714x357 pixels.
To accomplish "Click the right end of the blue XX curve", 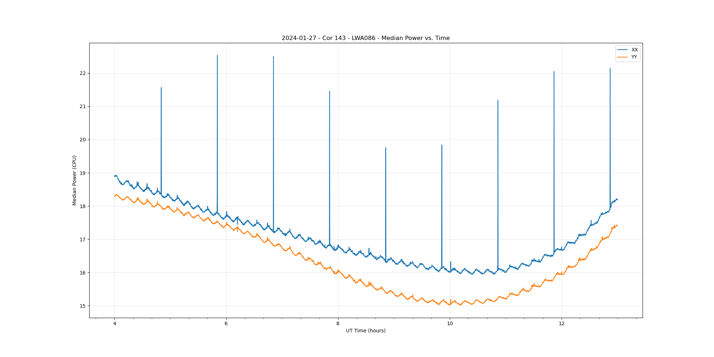I will click(x=617, y=199).
